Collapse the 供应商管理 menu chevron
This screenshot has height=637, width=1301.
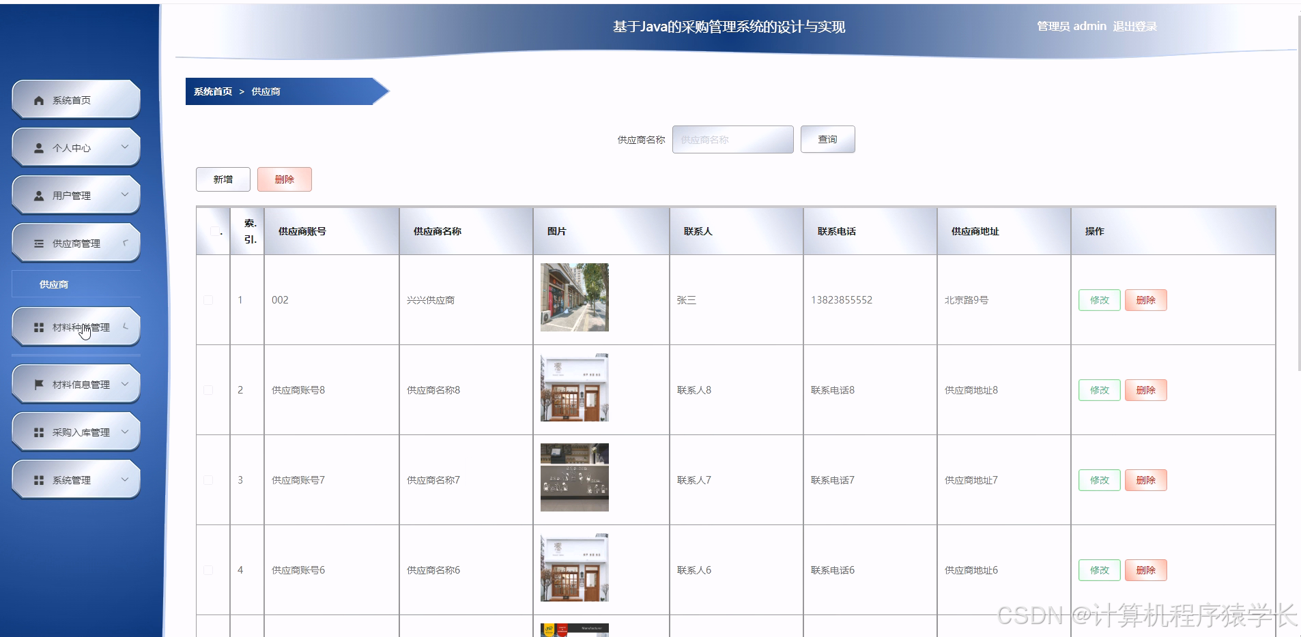click(125, 242)
